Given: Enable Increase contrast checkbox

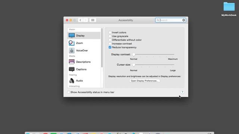Looking at the screenshot, I should (110, 44).
